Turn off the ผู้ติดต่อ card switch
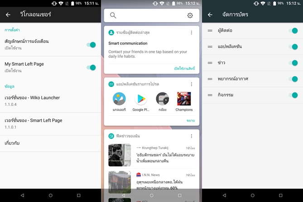Image resolution: width=303 pixels, height=202 pixels. coord(293,31)
